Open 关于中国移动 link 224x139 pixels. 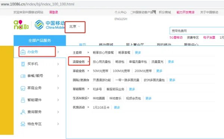(209, 12)
